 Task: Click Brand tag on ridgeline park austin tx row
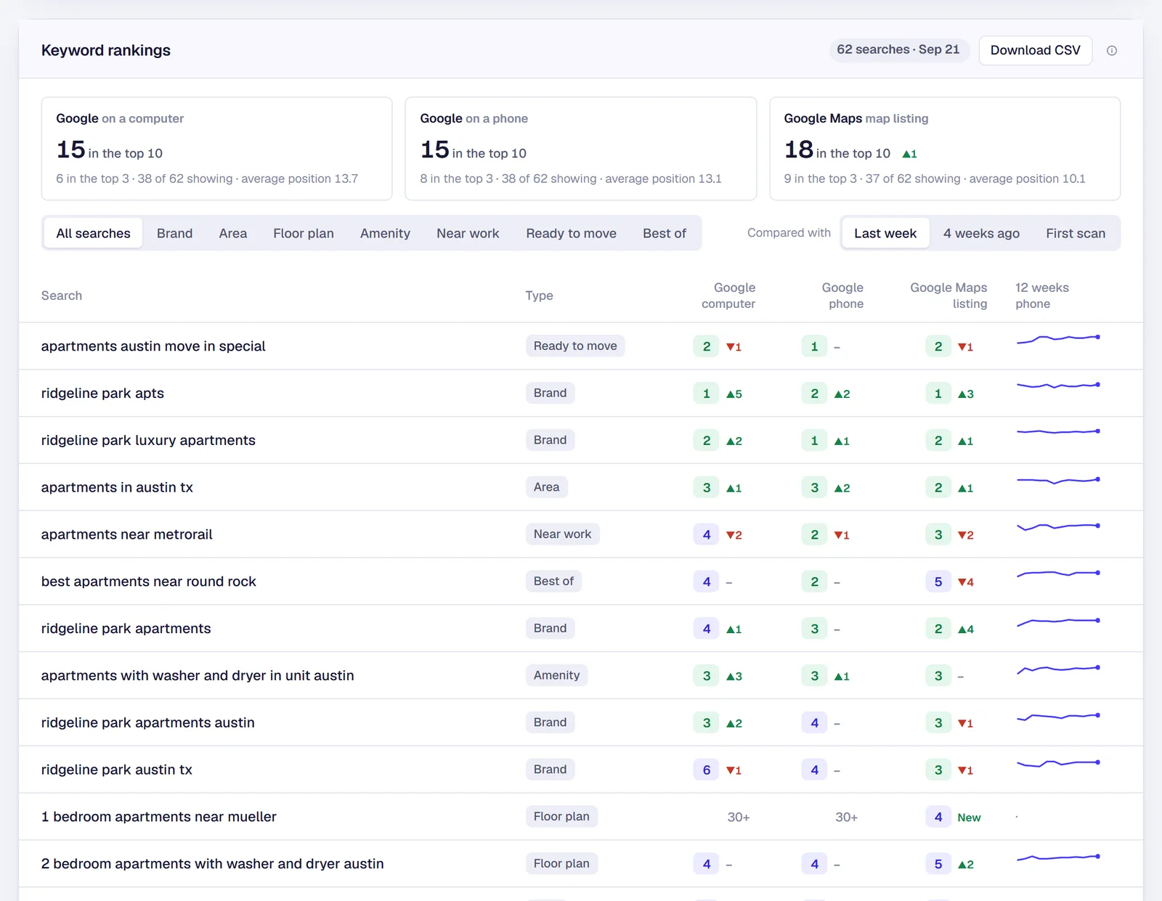550,769
